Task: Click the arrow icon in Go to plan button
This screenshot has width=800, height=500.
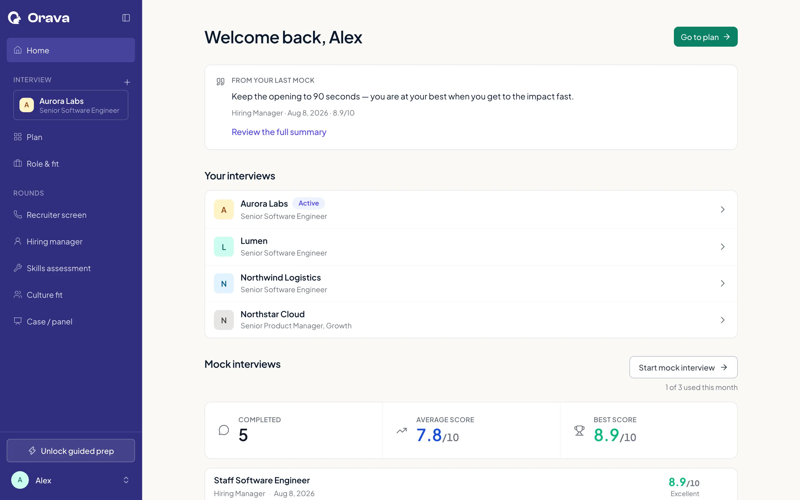Action: [727, 37]
